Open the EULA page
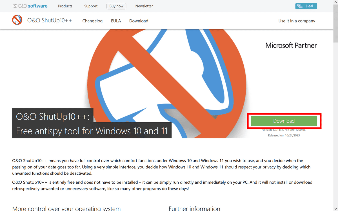Image resolution: width=338 pixels, height=211 pixels. pos(116,21)
